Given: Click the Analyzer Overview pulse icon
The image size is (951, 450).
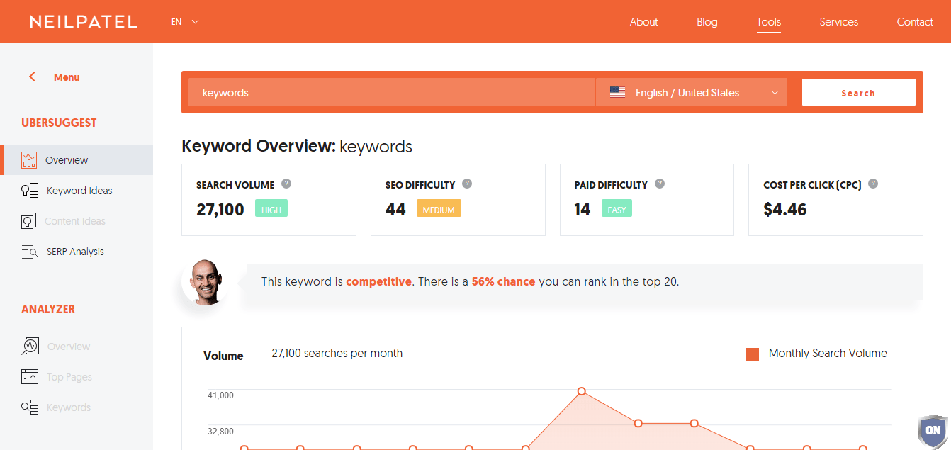Looking at the screenshot, I should pyautogui.click(x=30, y=347).
